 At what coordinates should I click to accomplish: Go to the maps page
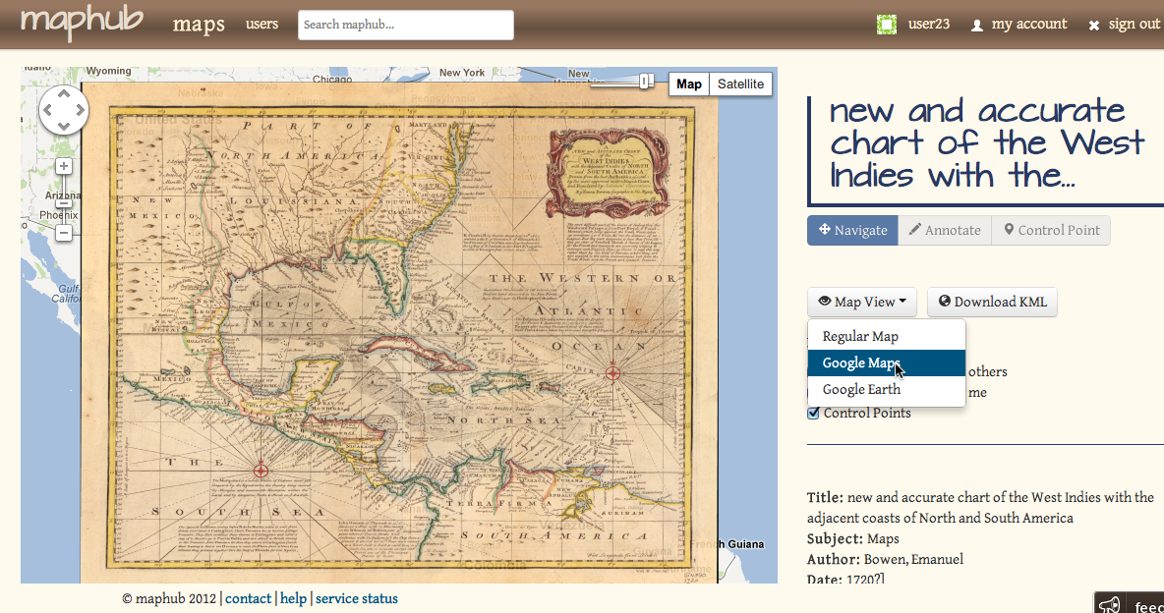[199, 25]
